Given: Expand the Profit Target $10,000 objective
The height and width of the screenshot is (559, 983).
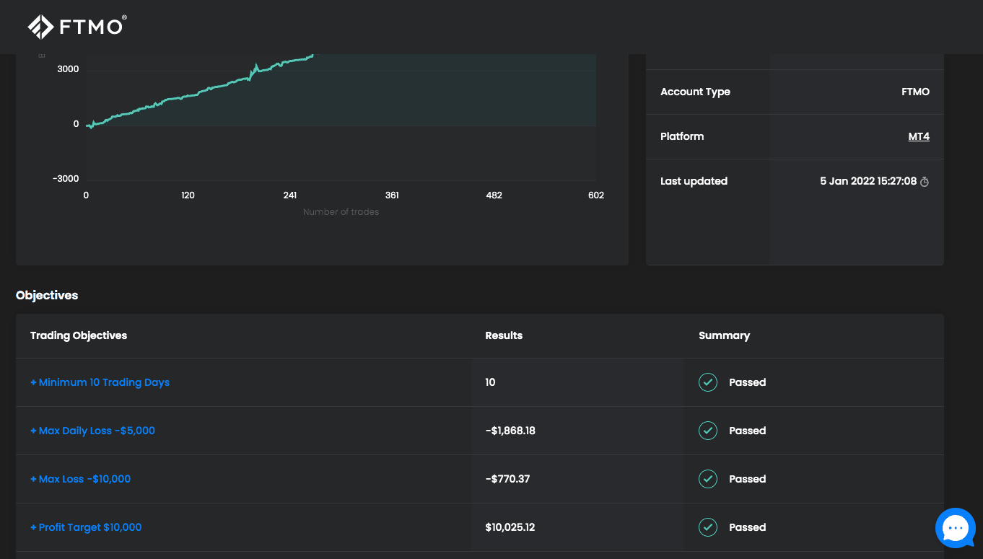Looking at the screenshot, I should click(x=86, y=527).
